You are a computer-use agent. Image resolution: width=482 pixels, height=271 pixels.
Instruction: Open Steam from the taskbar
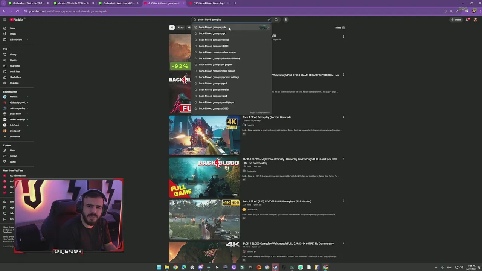(x=275, y=267)
